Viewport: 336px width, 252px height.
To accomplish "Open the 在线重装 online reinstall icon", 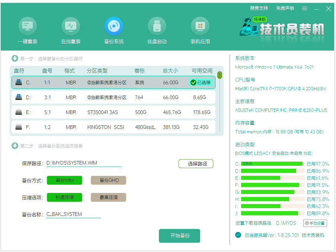I will click(71, 26).
